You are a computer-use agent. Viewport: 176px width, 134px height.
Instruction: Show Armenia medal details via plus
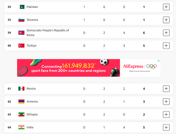point(166,101)
